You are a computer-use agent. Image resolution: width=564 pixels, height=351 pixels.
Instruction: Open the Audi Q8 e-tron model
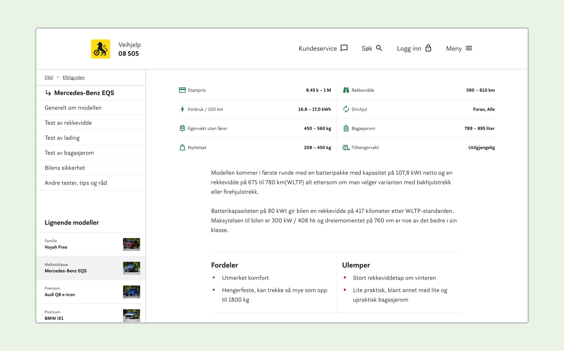91,292
